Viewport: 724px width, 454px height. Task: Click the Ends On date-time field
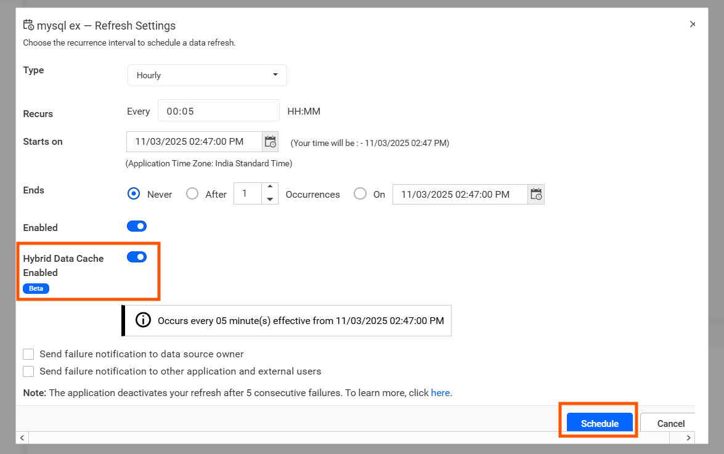[460, 194]
